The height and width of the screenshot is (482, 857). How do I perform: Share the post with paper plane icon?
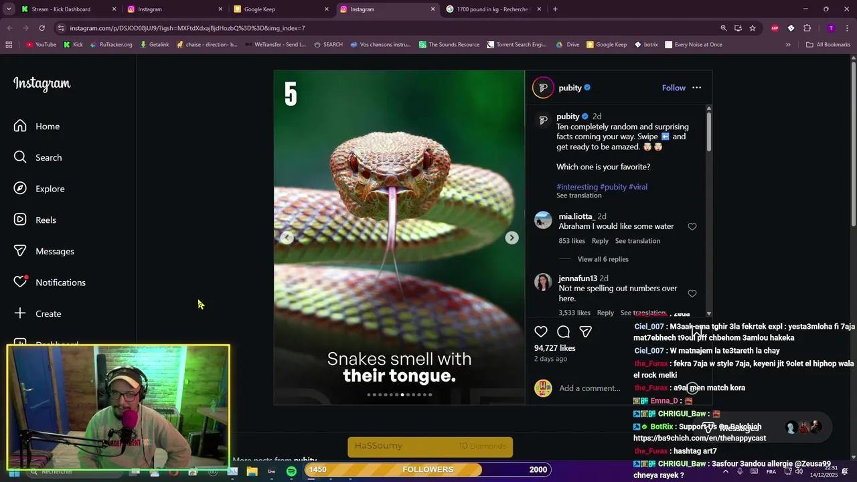[585, 331]
